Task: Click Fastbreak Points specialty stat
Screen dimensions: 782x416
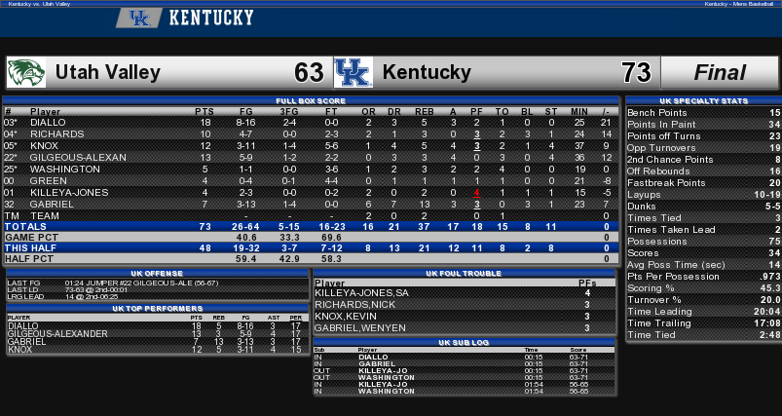Action: click(703, 183)
